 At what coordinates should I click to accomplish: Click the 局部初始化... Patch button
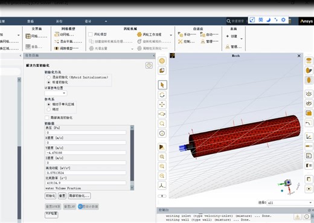click(79, 196)
